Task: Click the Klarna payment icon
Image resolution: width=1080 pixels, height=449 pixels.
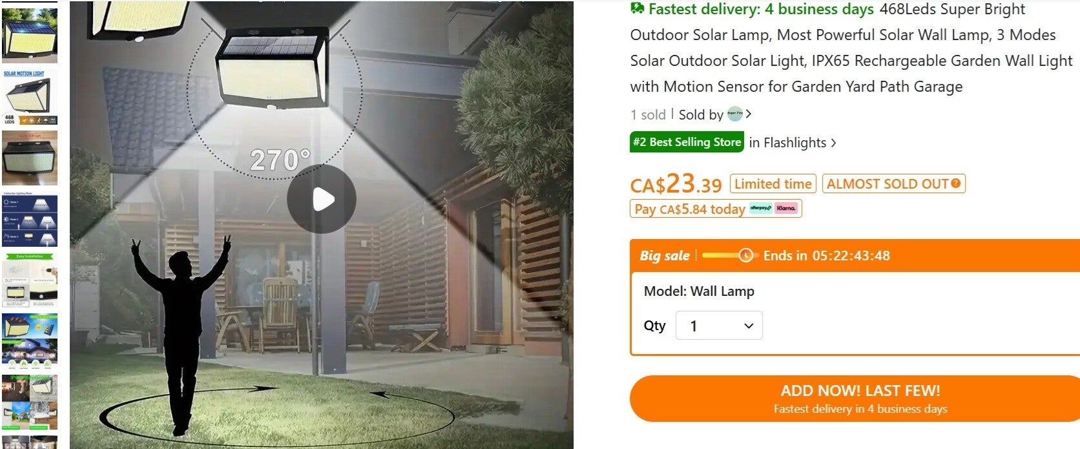Action: click(x=786, y=209)
